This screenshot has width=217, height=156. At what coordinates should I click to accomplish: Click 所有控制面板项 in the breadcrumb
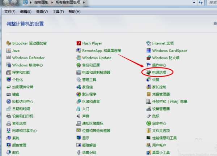pyautogui.click(x=68, y=3)
